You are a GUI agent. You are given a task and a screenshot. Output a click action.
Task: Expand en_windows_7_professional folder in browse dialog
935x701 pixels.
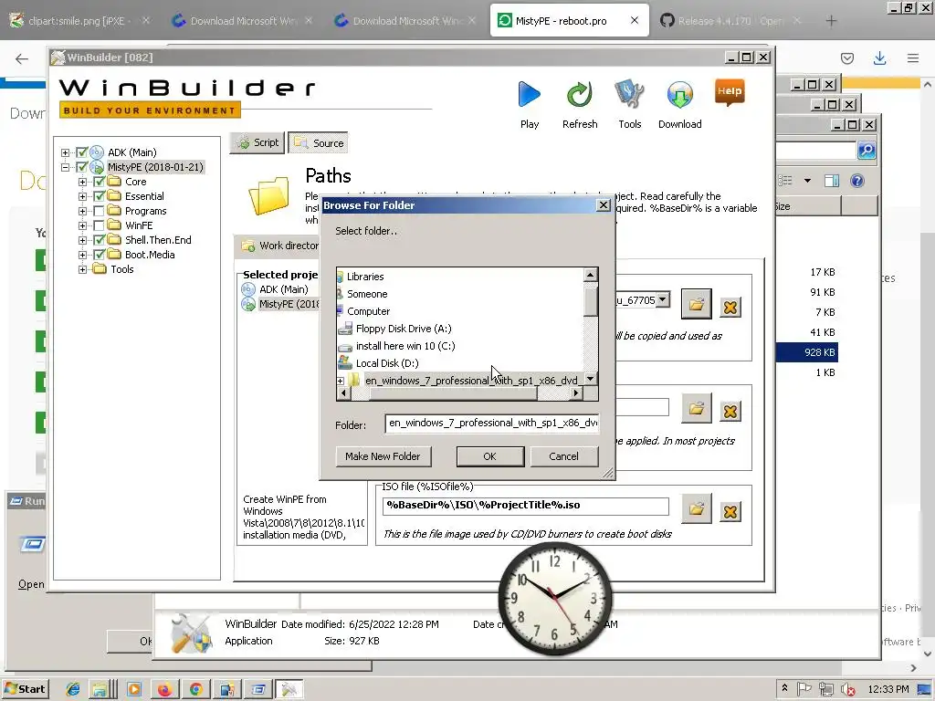(340, 381)
